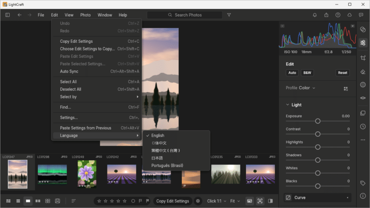Viewport: 370px width, 208px height.
Task: Open the people view icon
Action: 57,201
